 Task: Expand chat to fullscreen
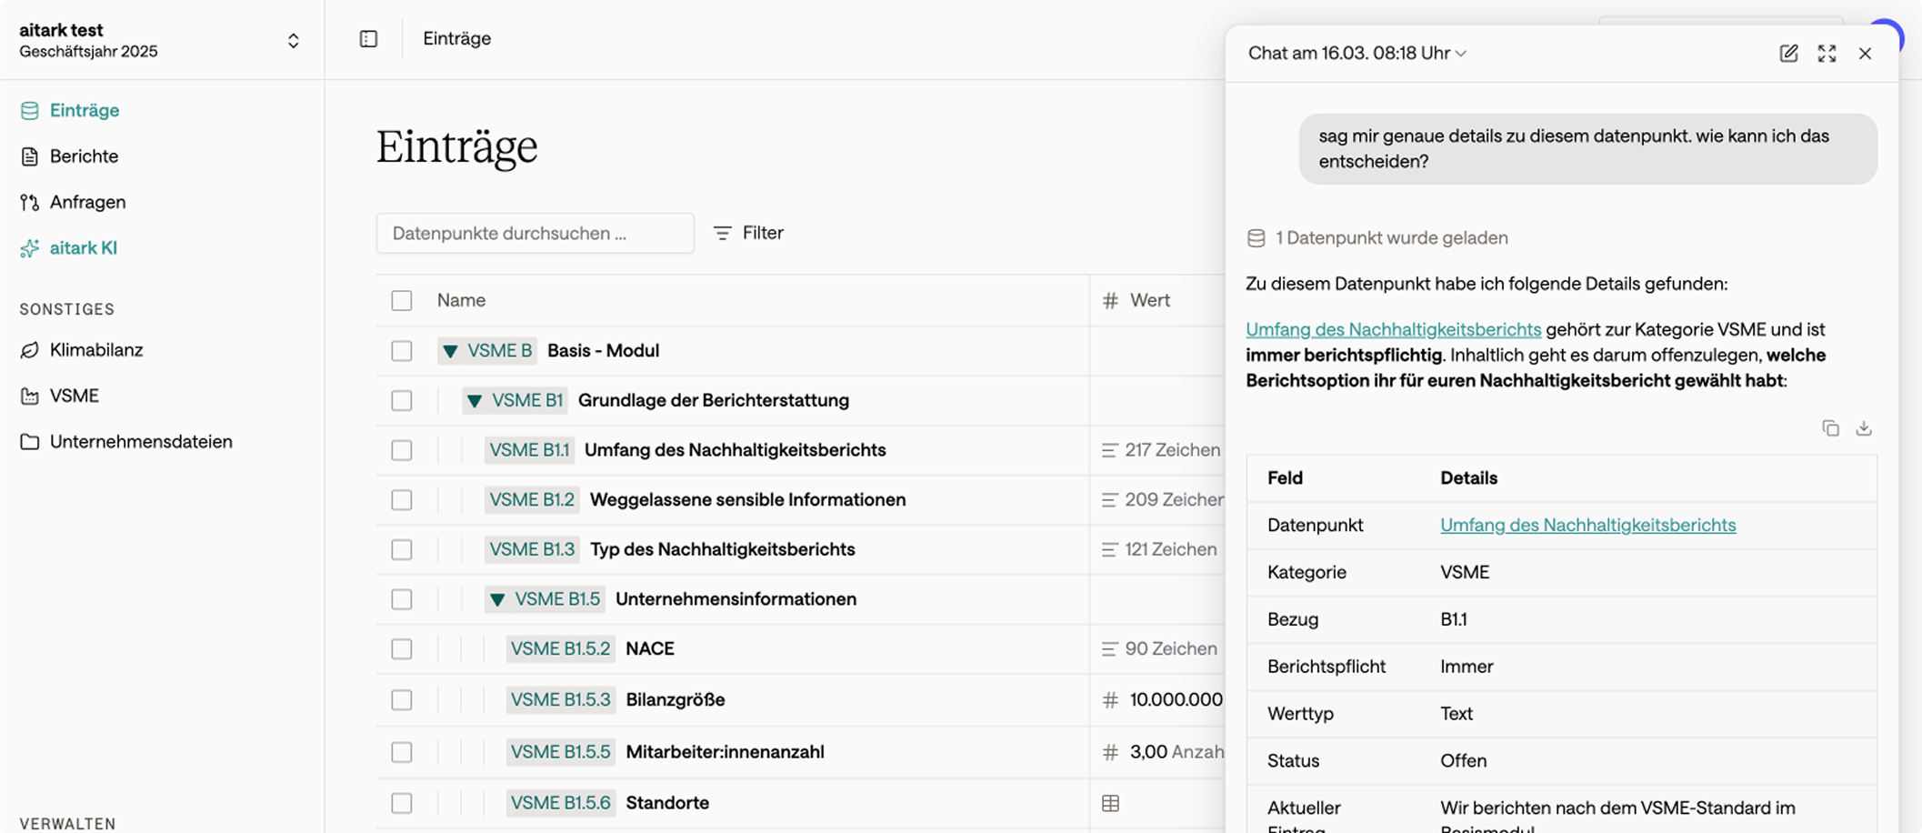(1827, 53)
